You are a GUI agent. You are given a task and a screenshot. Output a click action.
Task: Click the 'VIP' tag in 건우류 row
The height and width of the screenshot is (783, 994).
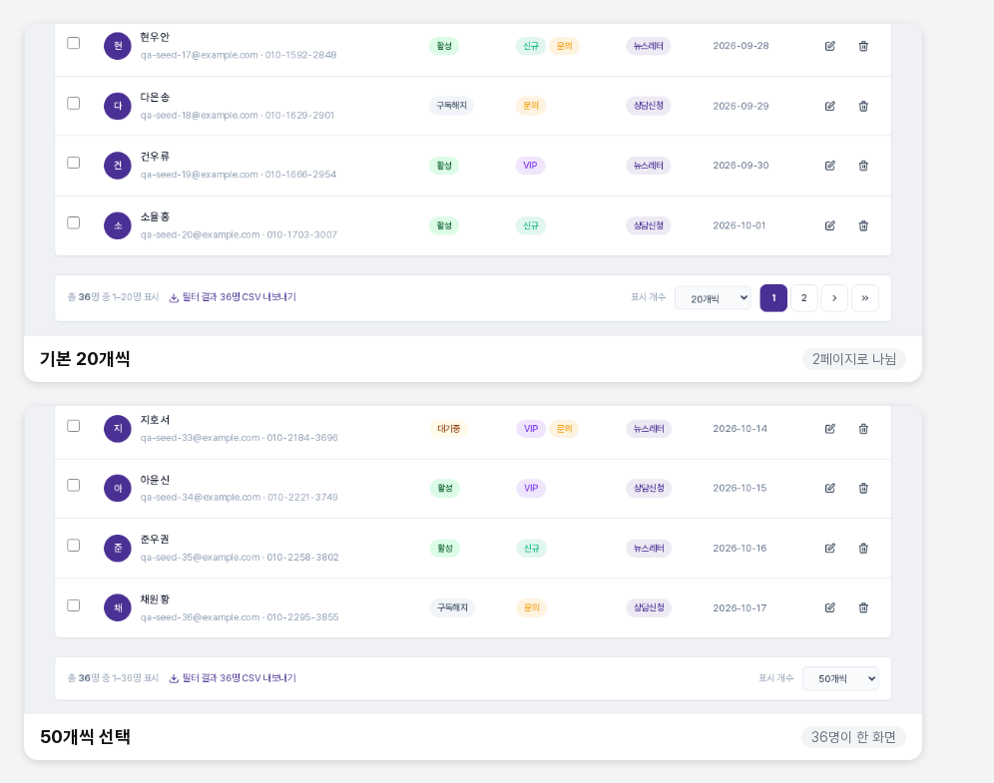530,166
